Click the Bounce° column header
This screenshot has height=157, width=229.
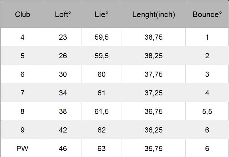click(207, 15)
